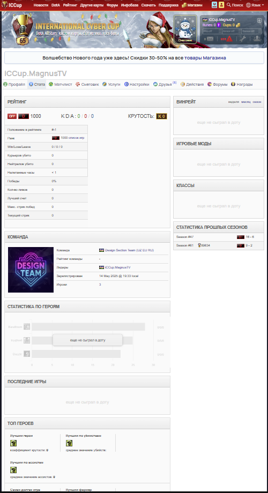Screen dimensions: 268x493
Task: Open the wrench settings icon in user panel
Action: 242,39
